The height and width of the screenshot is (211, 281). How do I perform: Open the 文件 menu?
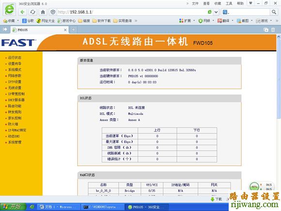point(195,3)
